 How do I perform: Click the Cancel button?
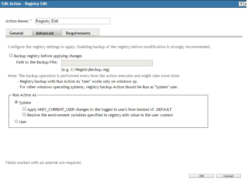tap(228, 176)
